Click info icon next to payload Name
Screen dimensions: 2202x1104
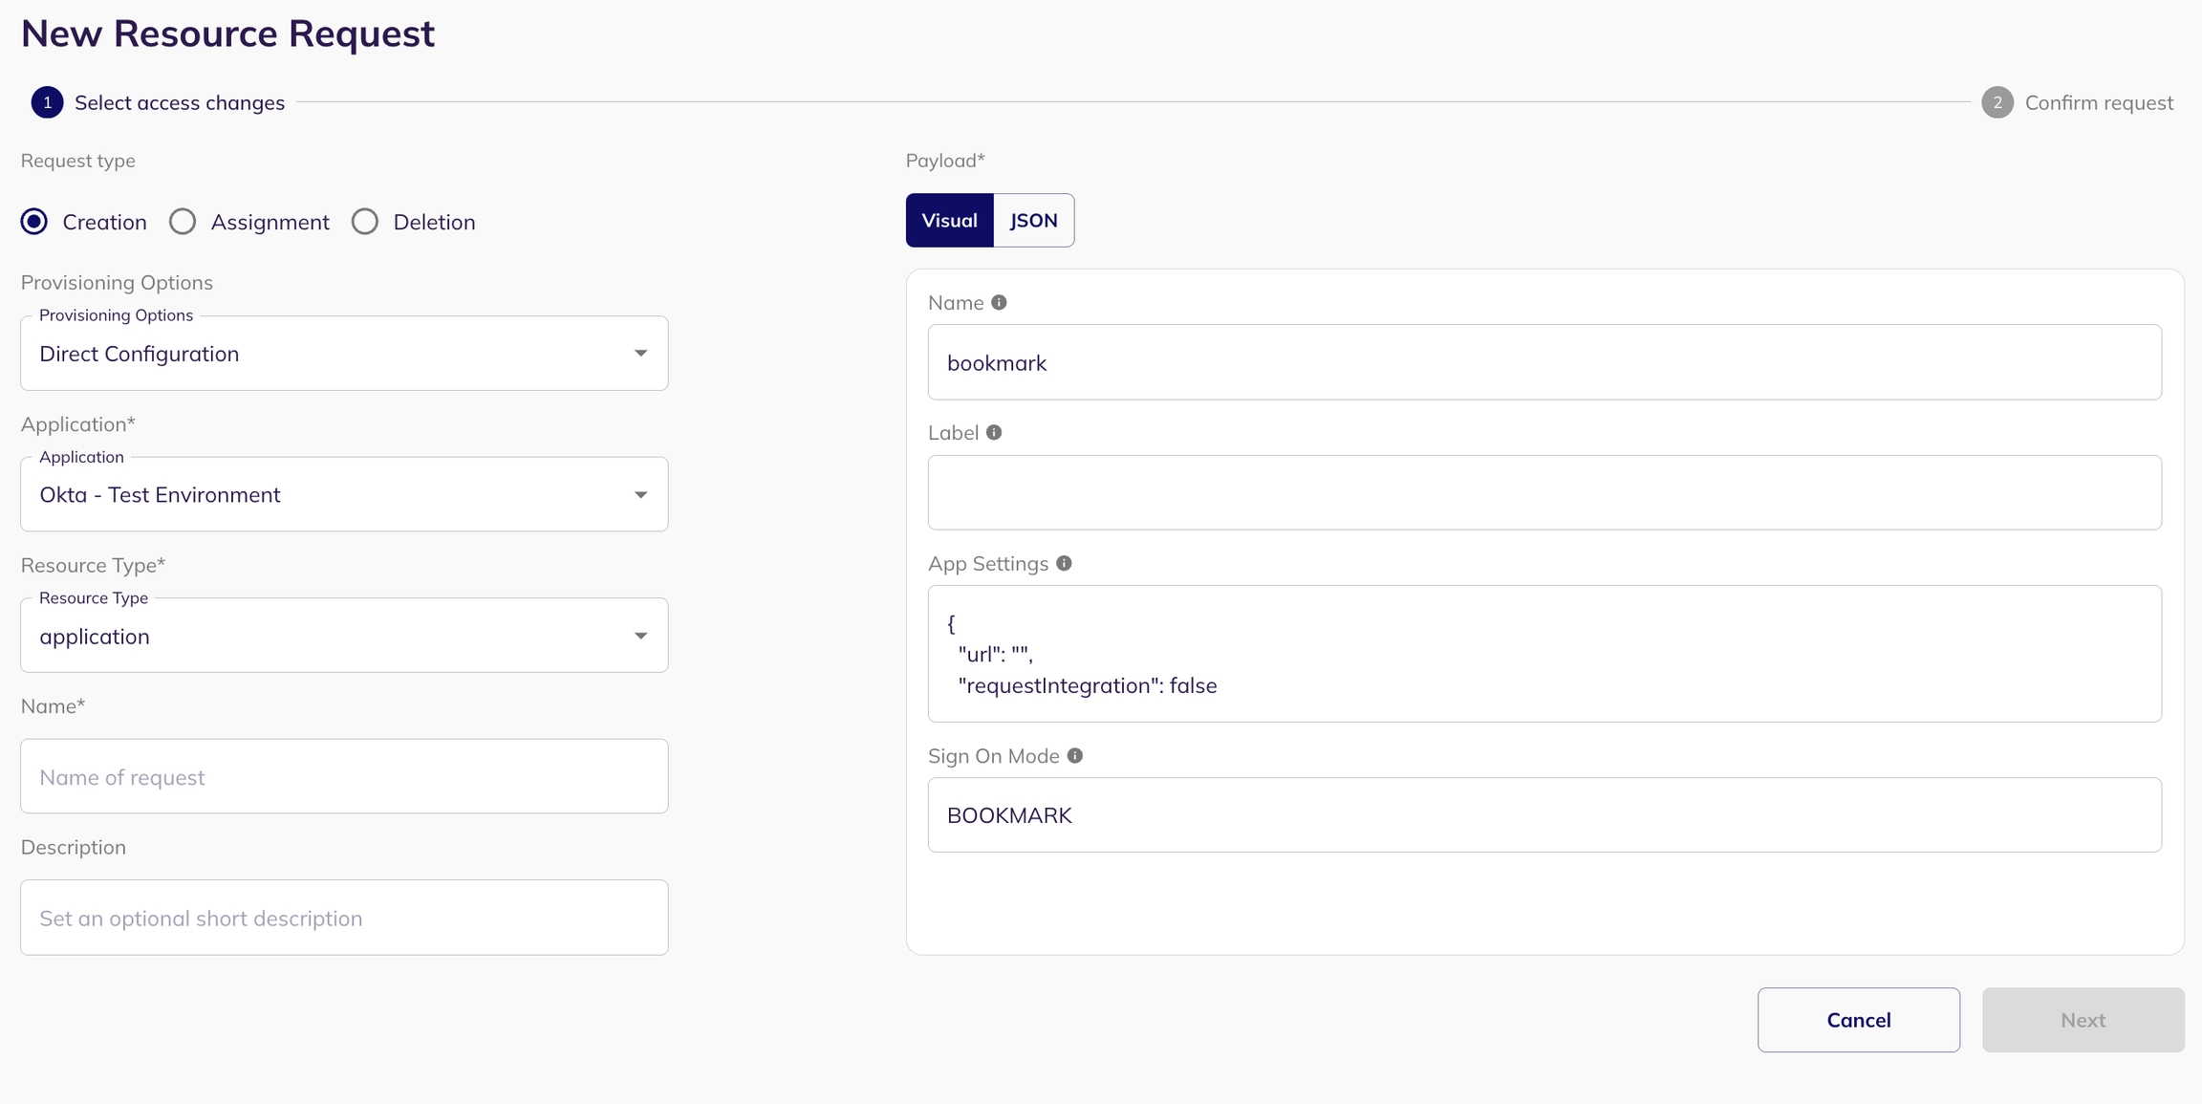click(999, 303)
